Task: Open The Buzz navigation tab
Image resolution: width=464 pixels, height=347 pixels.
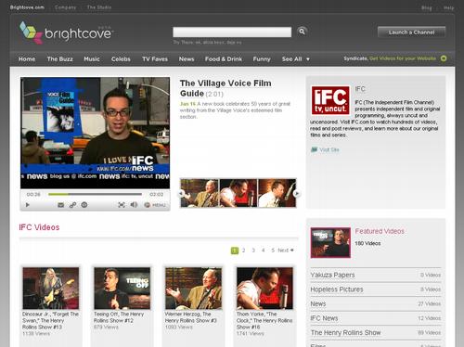Action: coord(59,59)
